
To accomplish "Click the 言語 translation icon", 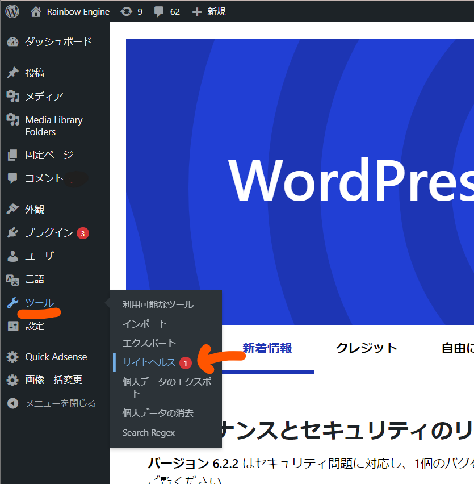I will point(12,279).
